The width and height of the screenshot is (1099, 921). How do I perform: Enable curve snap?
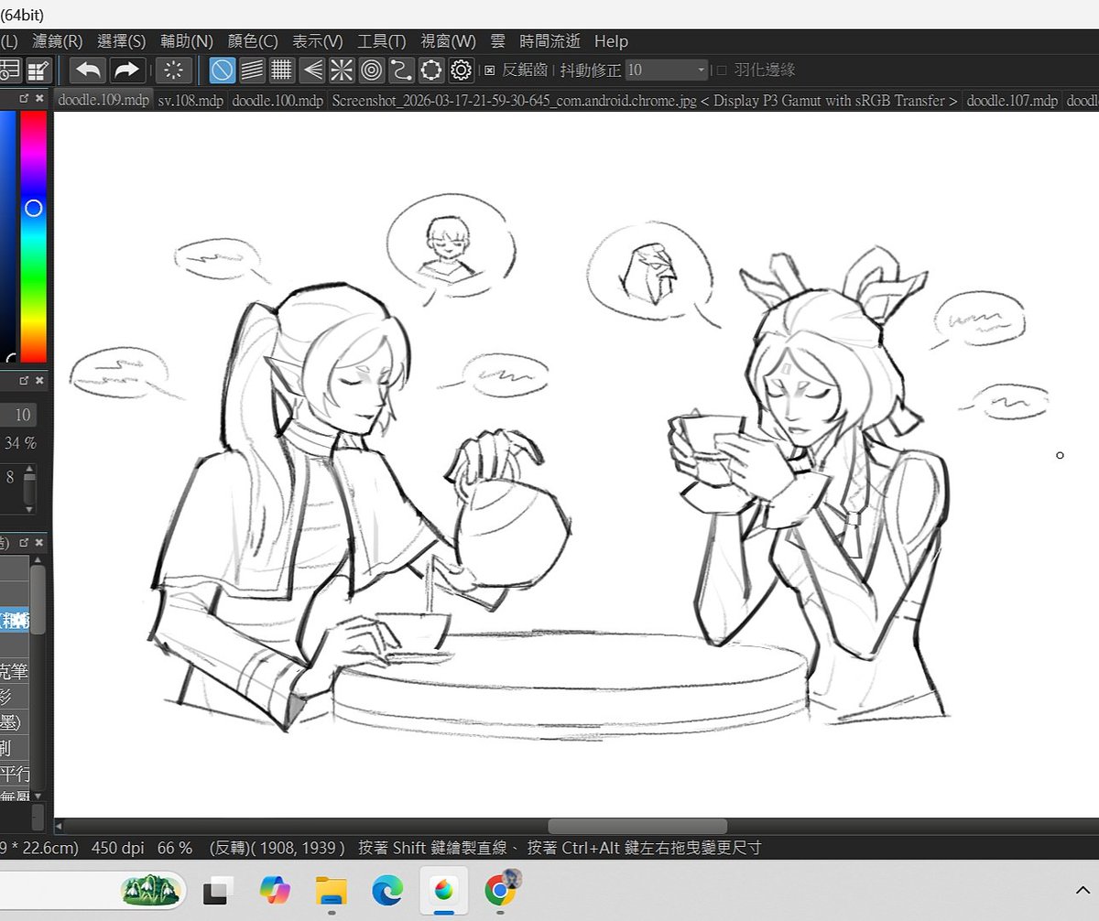401,70
